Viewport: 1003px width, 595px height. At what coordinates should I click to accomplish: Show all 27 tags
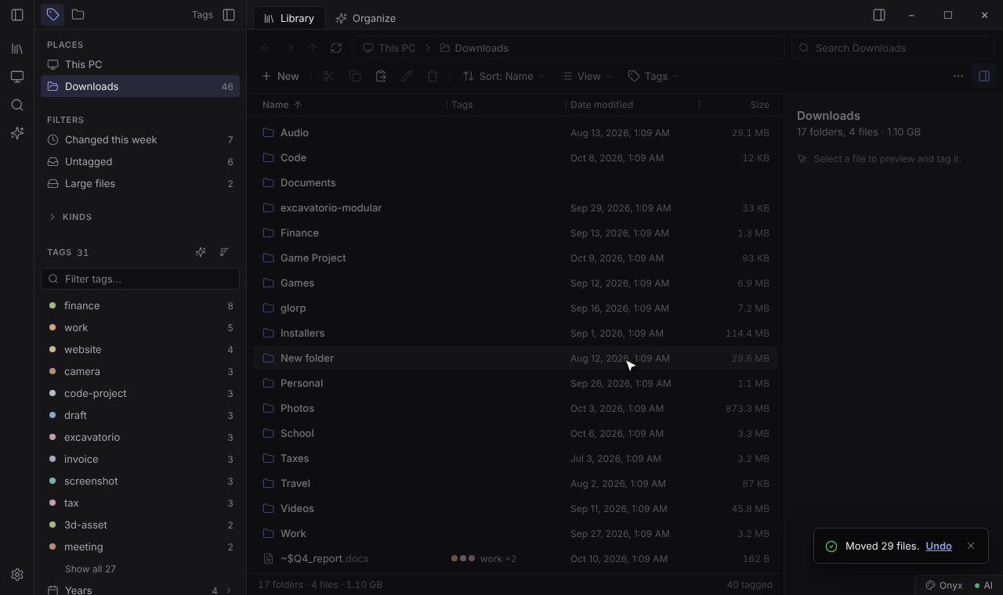point(90,569)
